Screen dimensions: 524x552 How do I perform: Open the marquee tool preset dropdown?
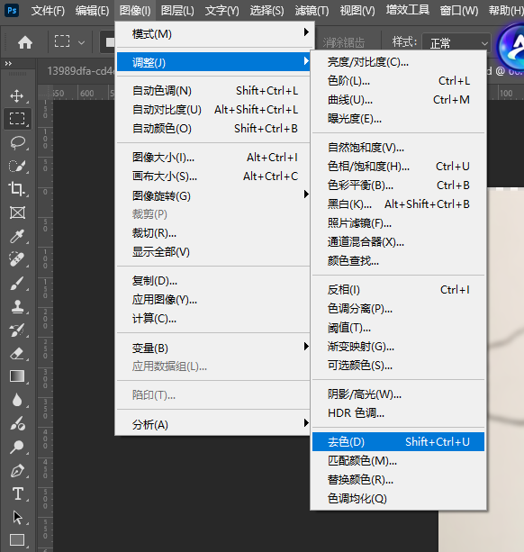pos(81,43)
